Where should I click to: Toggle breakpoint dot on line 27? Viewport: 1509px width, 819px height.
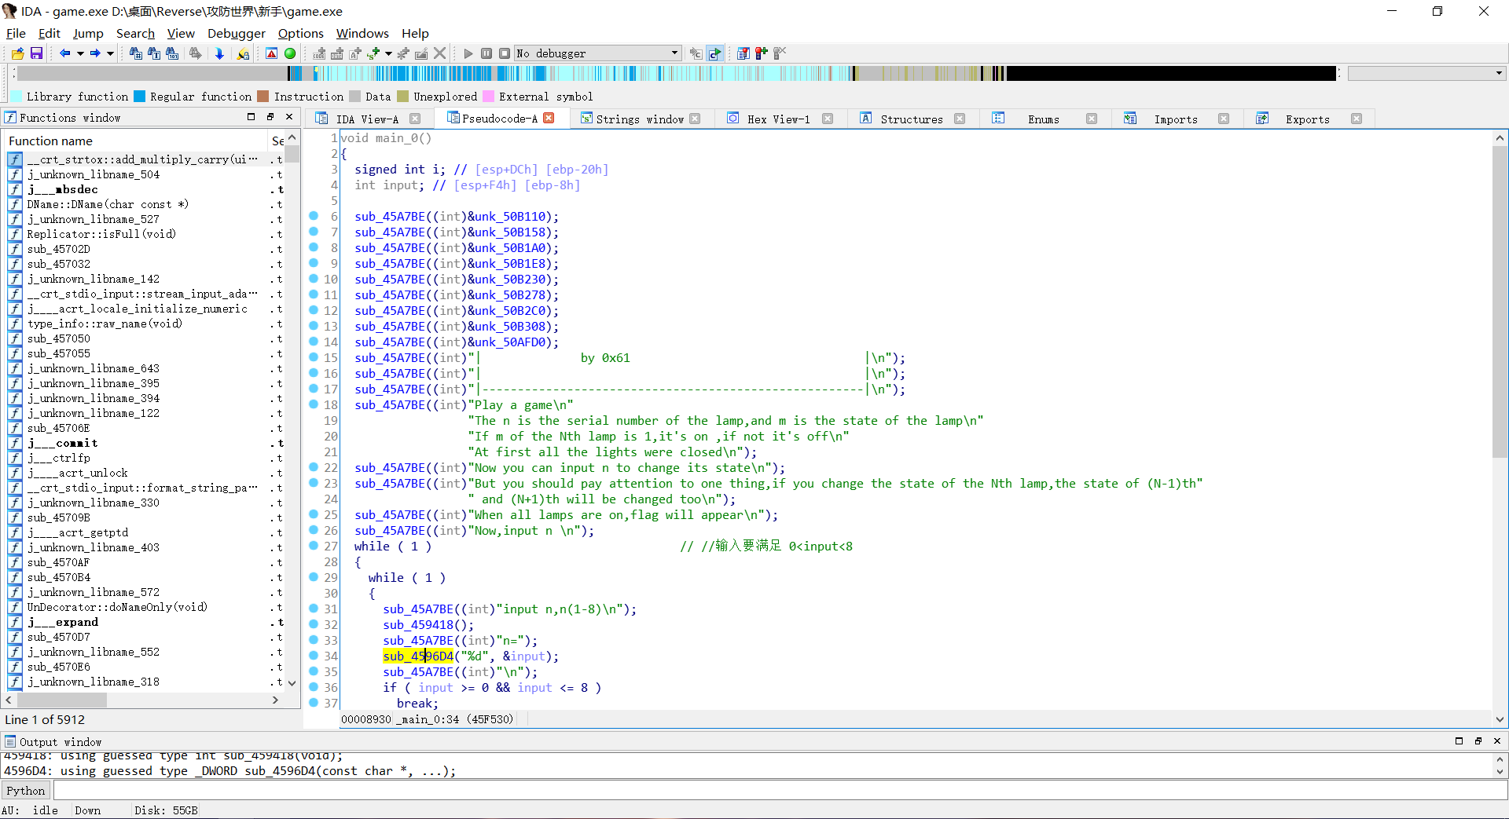(314, 545)
